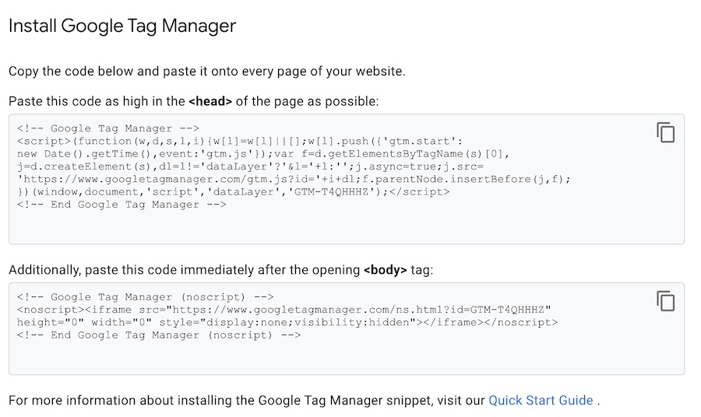Screen dimensions: 701x417
Task: Click inside the head script code box
Action: (x=343, y=226)
